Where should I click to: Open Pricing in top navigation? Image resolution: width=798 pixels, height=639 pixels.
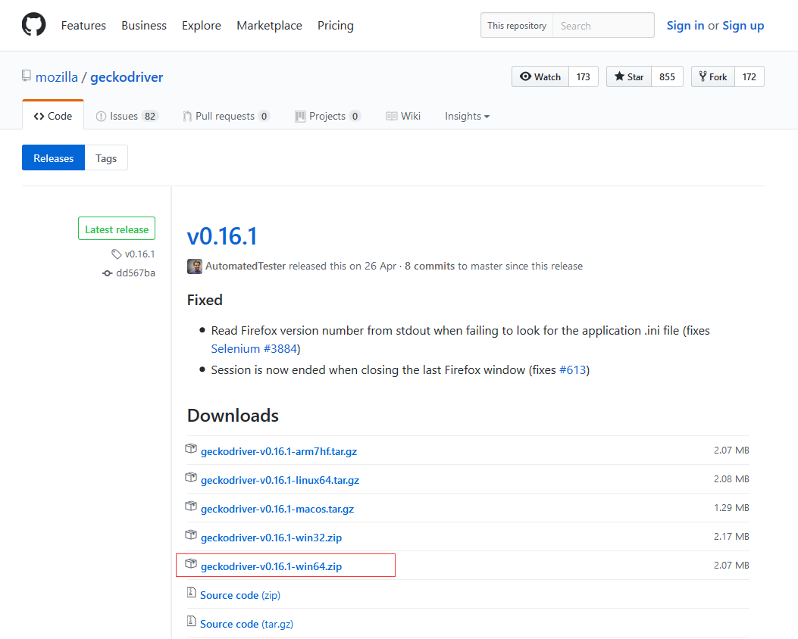tap(336, 26)
